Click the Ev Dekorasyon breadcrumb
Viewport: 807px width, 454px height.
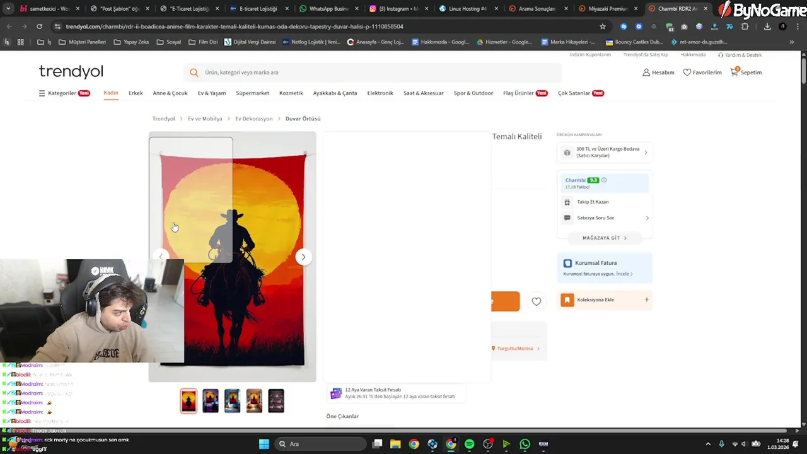pos(254,119)
